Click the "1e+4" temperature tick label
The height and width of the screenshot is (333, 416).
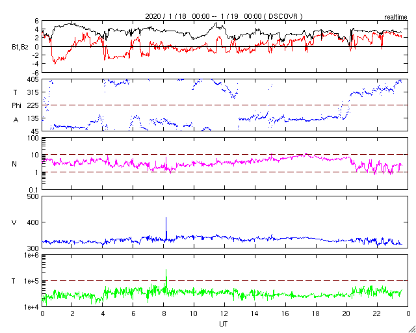tap(32, 307)
